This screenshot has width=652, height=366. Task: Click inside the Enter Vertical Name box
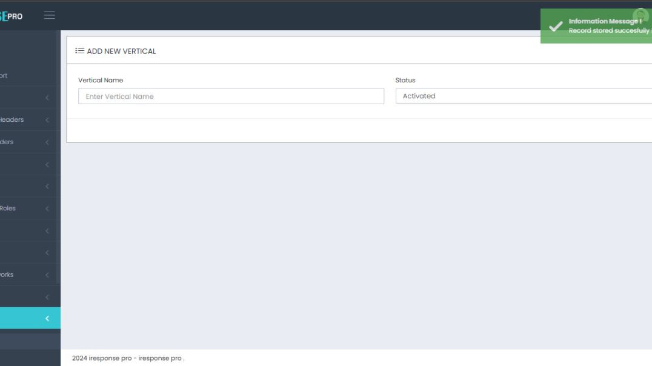point(230,96)
